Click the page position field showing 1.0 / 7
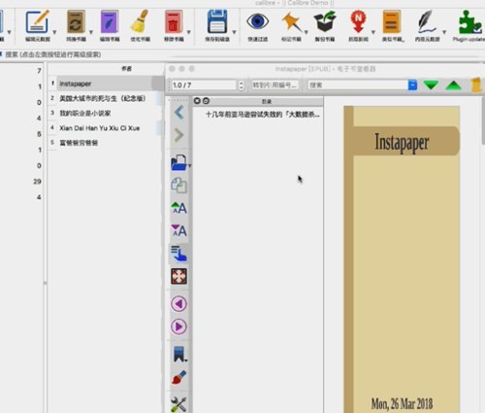The width and height of the screenshot is (485, 413). click(205, 85)
